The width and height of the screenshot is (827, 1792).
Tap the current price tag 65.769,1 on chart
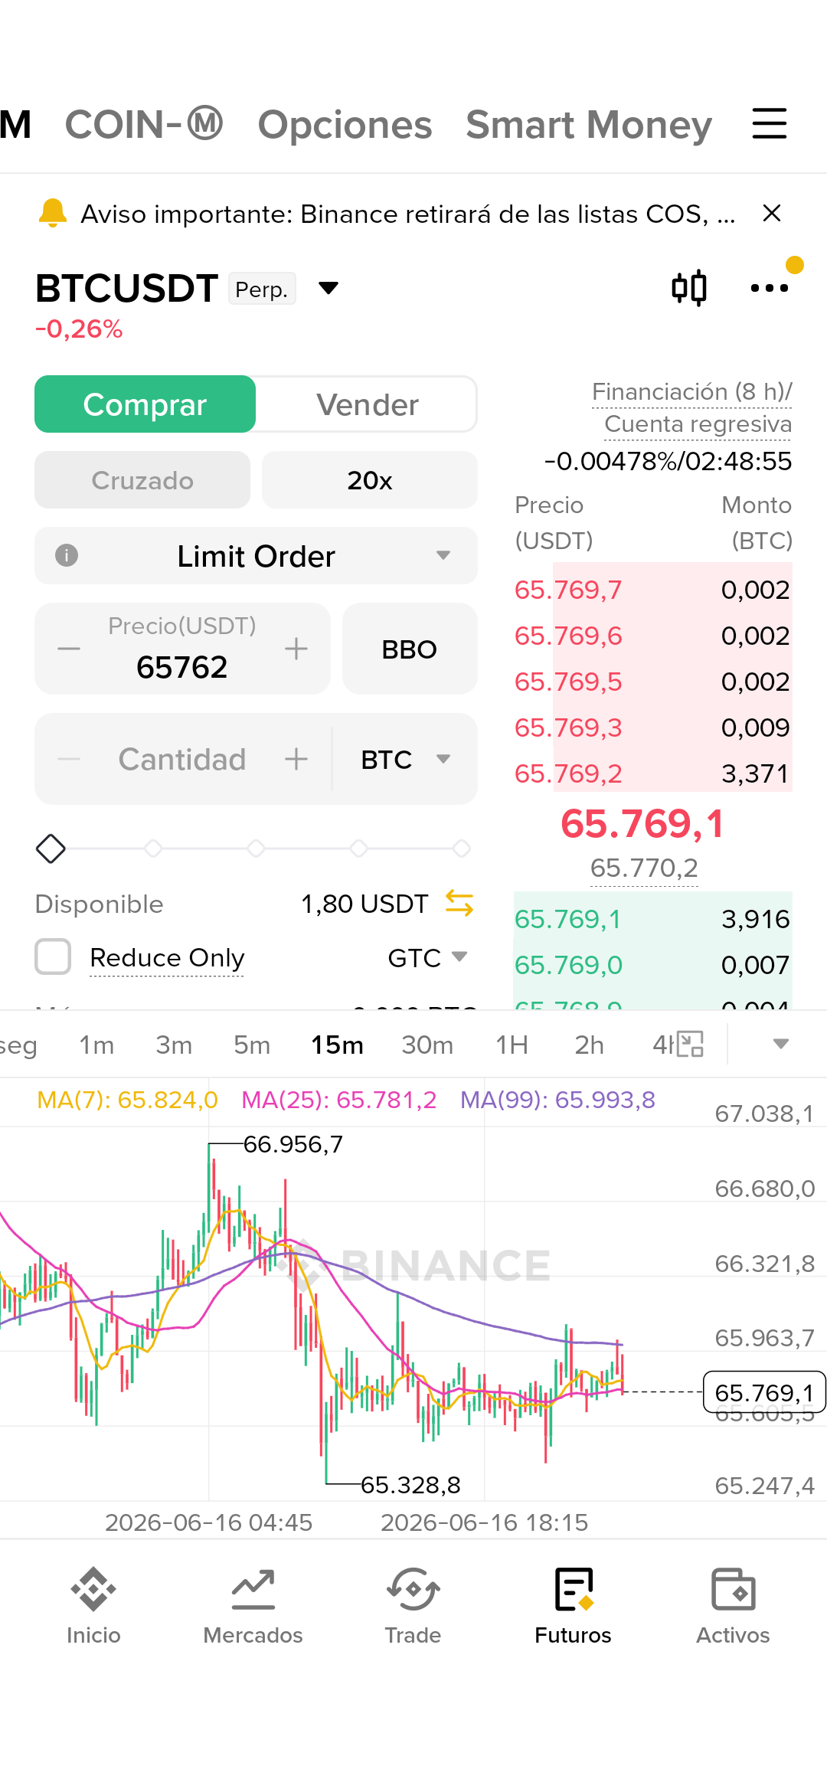click(x=763, y=1392)
